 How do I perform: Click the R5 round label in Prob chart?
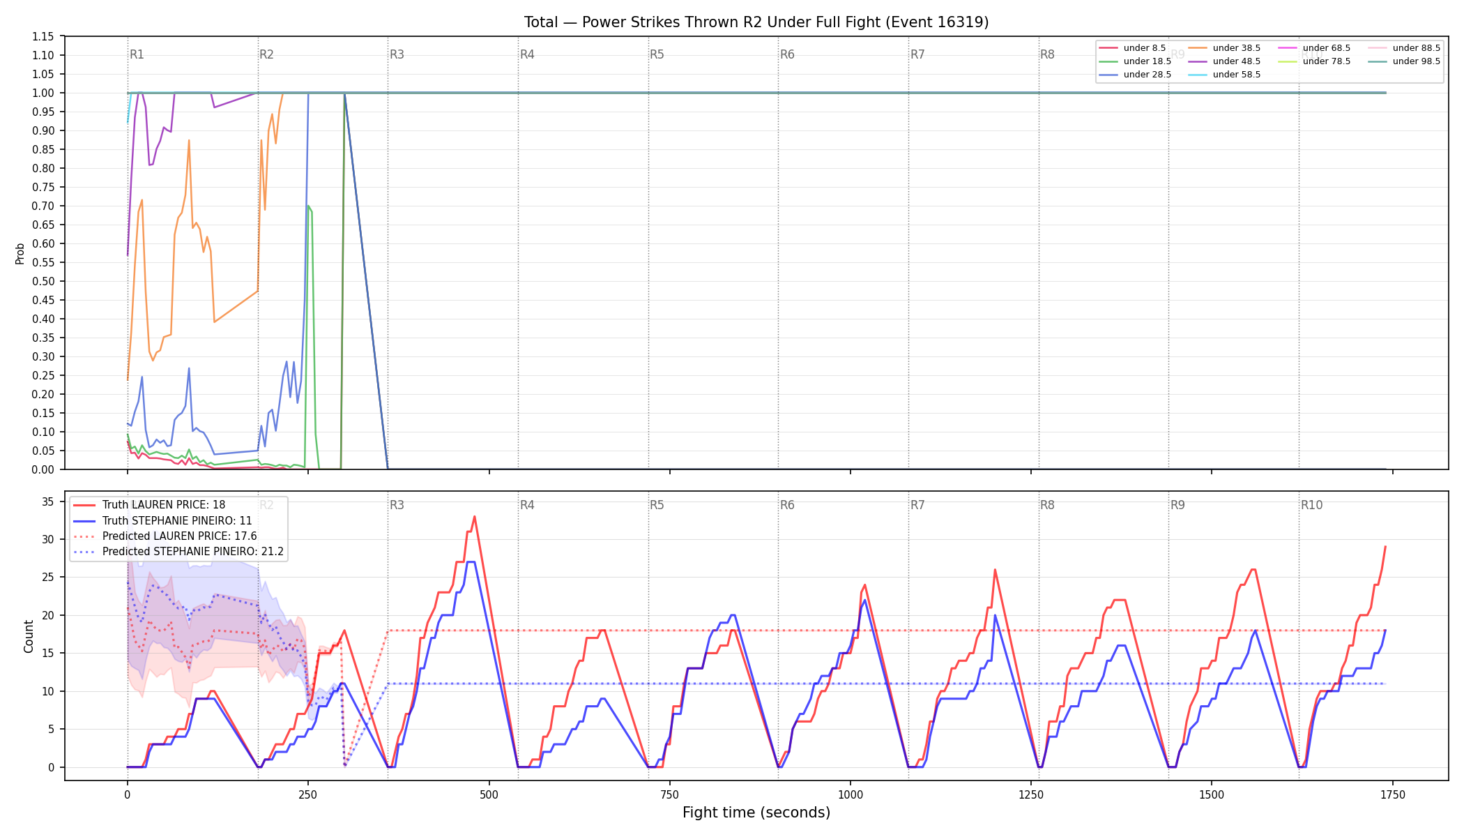[x=657, y=54]
